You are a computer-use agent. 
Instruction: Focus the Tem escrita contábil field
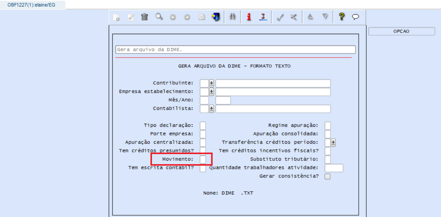[x=203, y=168]
